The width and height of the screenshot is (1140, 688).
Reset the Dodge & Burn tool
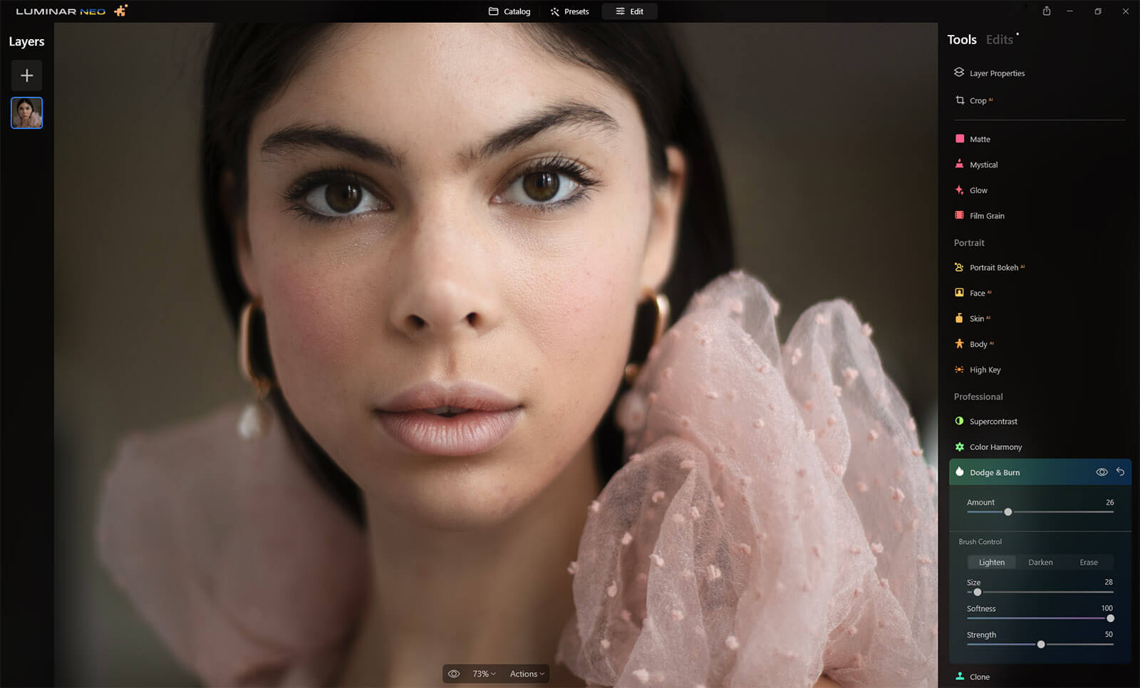click(x=1120, y=472)
